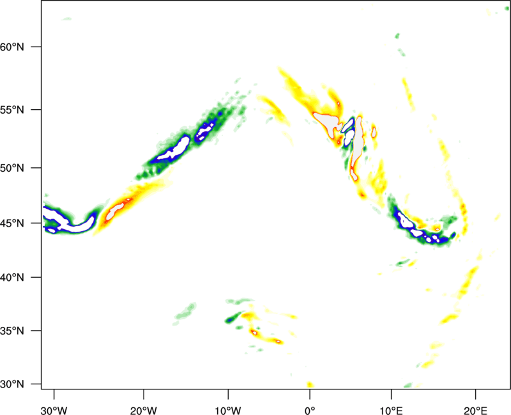Click the 30°N latitude label

(x=12, y=384)
